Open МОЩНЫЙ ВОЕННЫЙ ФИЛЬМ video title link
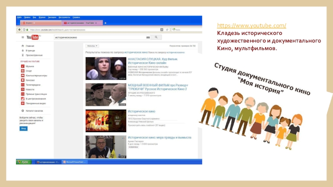This screenshot has height=187, width=333. (158, 87)
